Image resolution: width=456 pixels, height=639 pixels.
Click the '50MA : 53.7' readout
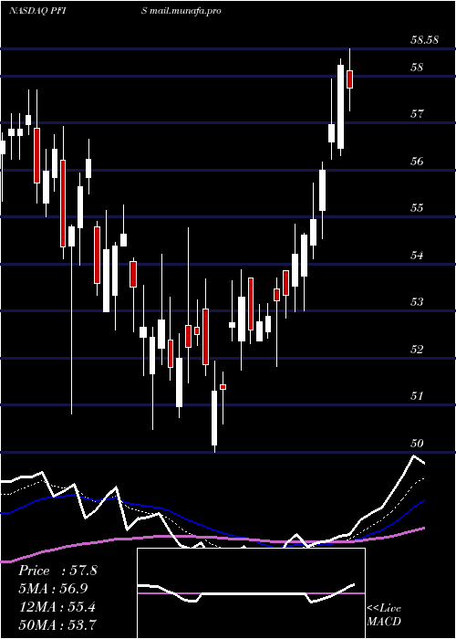click(57, 624)
